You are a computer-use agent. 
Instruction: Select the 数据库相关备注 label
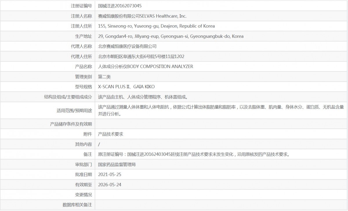point(77,205)
